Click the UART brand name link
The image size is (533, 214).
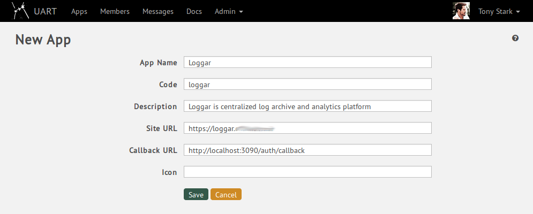point(46,11)
